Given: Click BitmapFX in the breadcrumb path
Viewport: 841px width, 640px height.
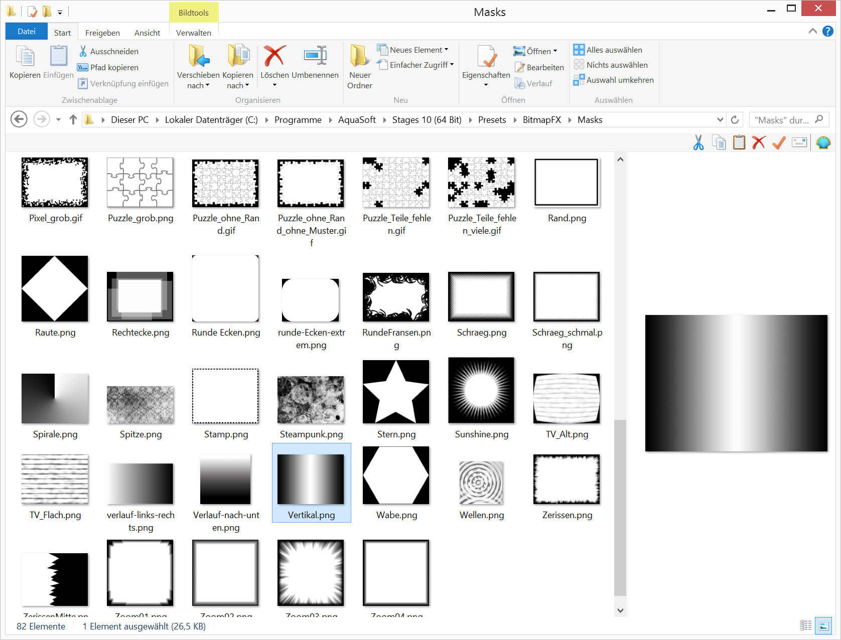Looking at the screenshot, I should click(x=541, y=120).
